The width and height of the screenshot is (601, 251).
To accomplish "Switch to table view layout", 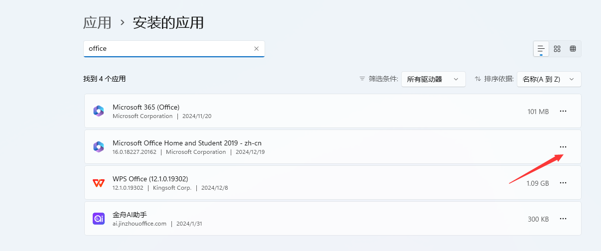I will pyautogui.click(x=573, y=49).
